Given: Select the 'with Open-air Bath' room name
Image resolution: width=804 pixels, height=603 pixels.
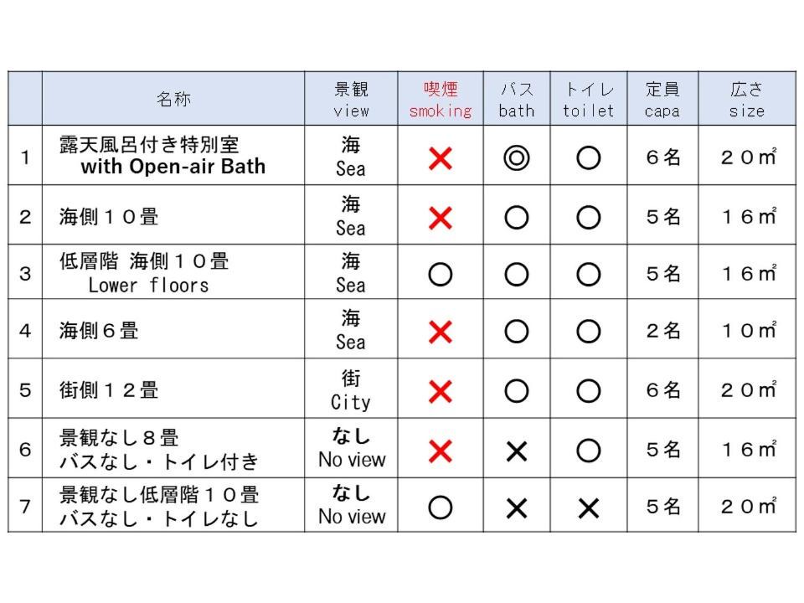Looking at the screenshot, I should coord(173,166).
